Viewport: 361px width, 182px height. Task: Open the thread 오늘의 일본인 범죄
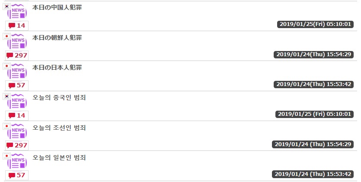pyautogui.click(x=59, y=158)
